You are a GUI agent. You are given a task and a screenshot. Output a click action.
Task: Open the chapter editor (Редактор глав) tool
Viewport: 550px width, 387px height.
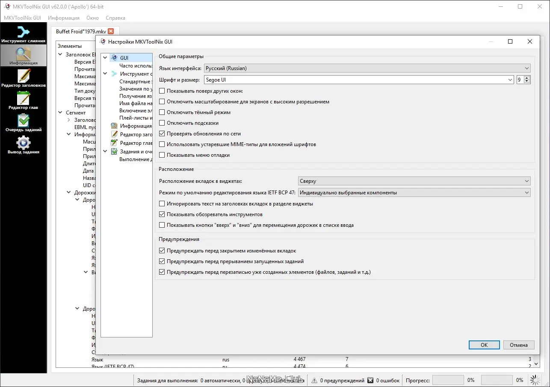(23, 100)
